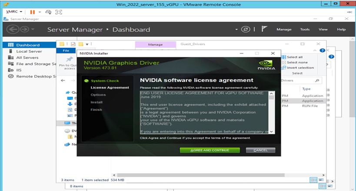Open Explorer help question mark icon
Screen dimensions: 356x191
click(322, 50)
